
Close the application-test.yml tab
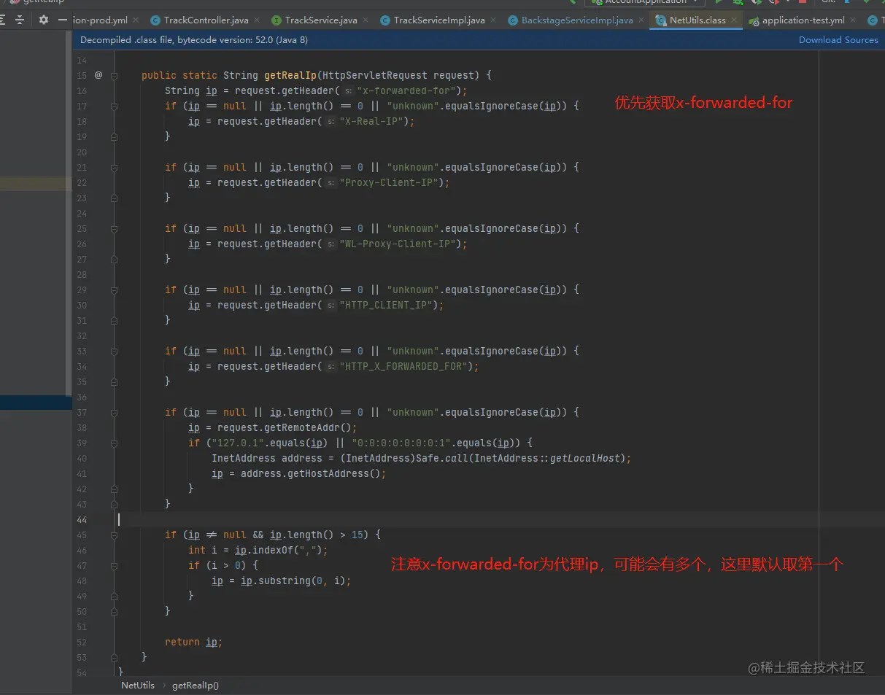click(x=851, y=20)
